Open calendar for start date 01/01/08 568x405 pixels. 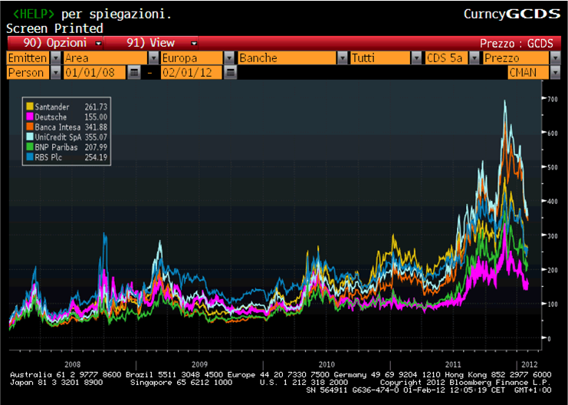[x=134, y=73]
